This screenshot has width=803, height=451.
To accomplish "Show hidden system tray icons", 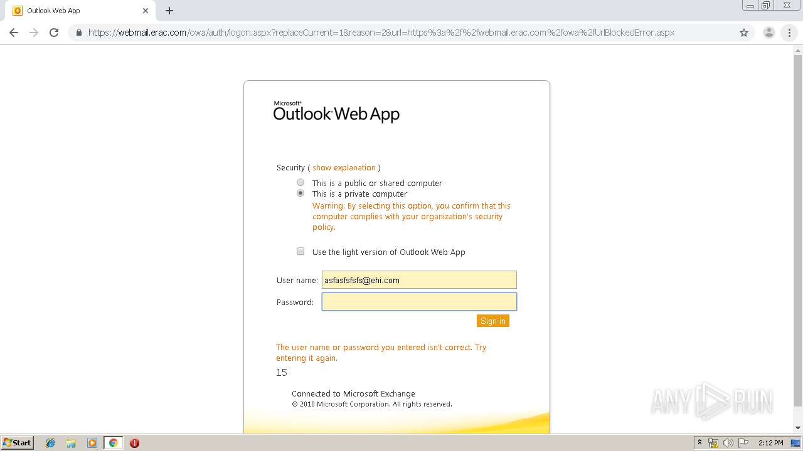I will click(699, 443).
